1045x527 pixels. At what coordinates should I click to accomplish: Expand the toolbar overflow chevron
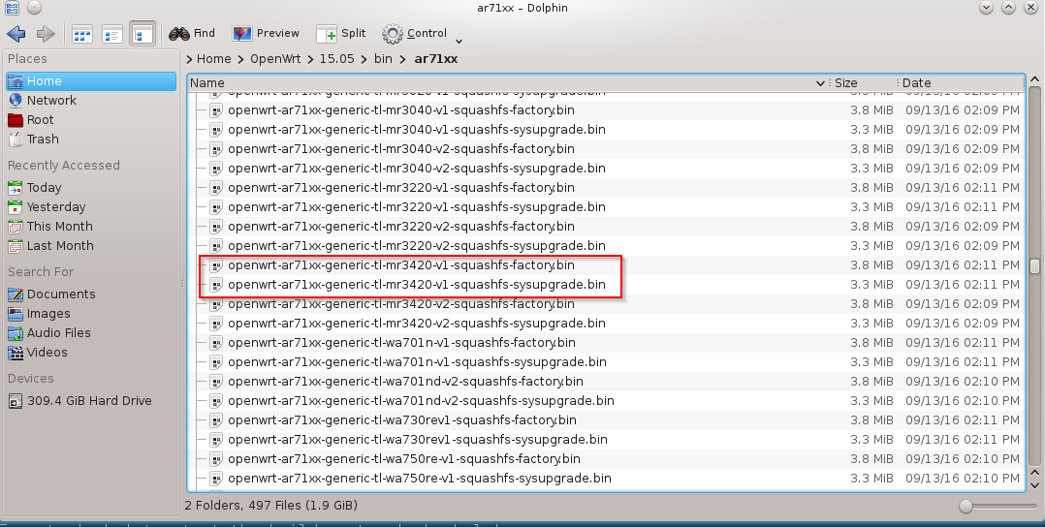point(459,41)
